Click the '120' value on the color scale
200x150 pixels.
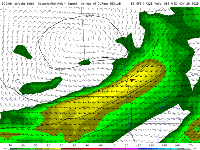[126, 145]
